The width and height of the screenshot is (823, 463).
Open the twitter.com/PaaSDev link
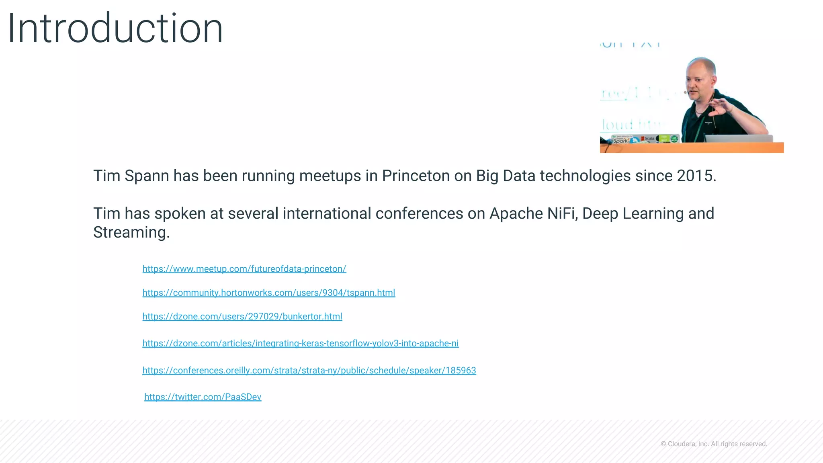click(x=203, y=397)
